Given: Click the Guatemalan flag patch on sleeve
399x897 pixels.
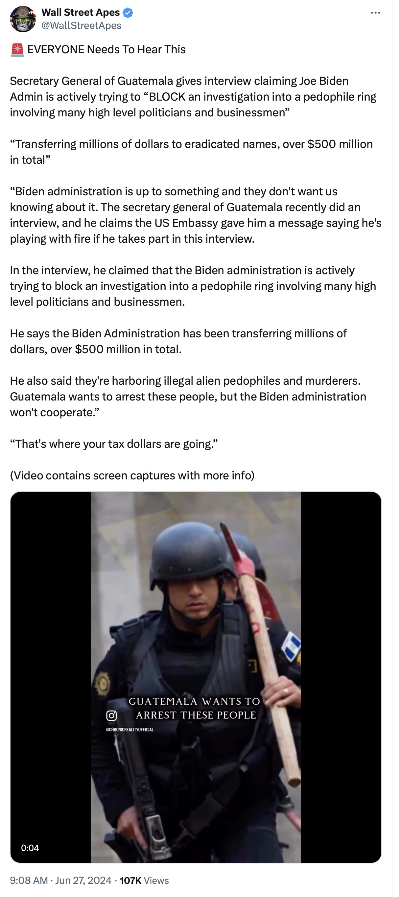Looking at the screenshot, I should pos(292,646).
